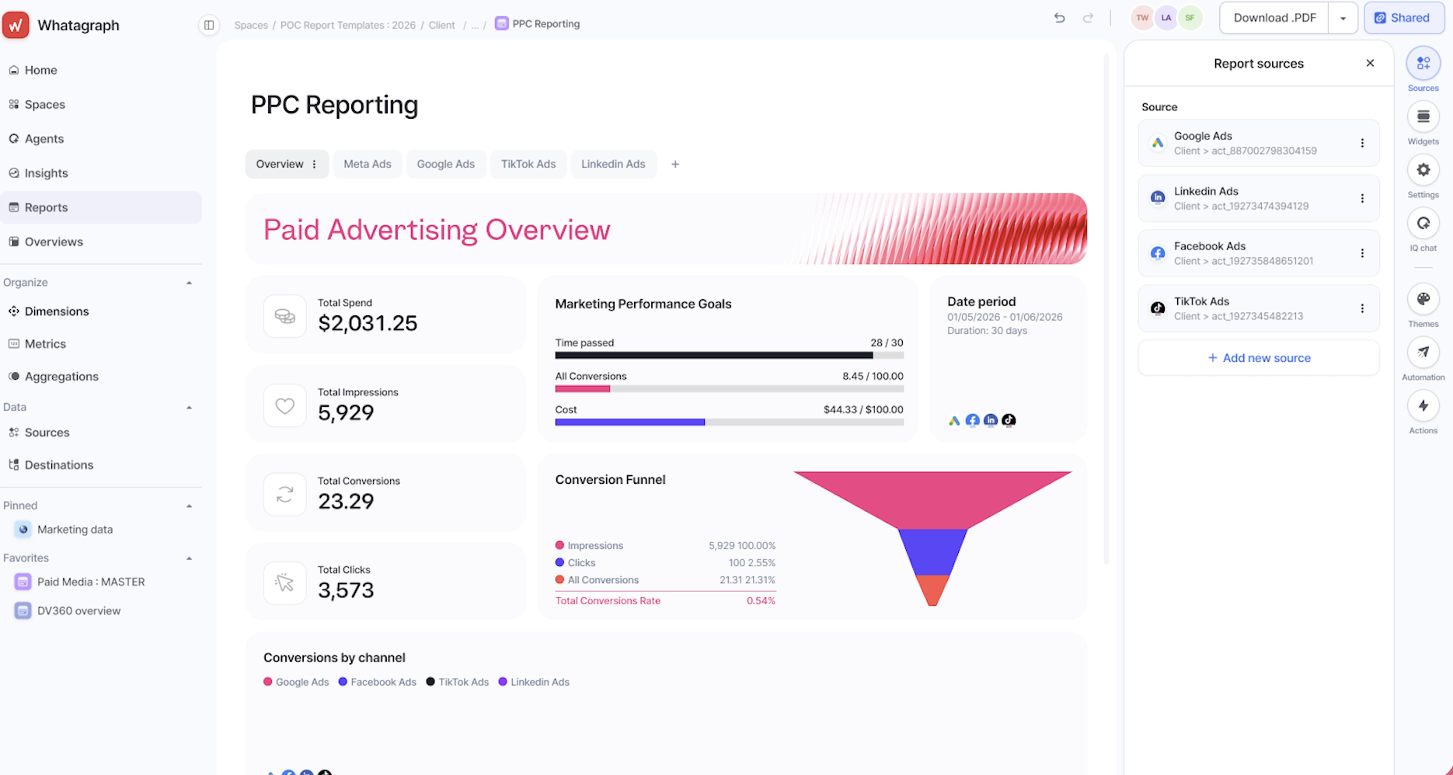
Task: Click the Download .PDF button
Action: (1275, 18)
